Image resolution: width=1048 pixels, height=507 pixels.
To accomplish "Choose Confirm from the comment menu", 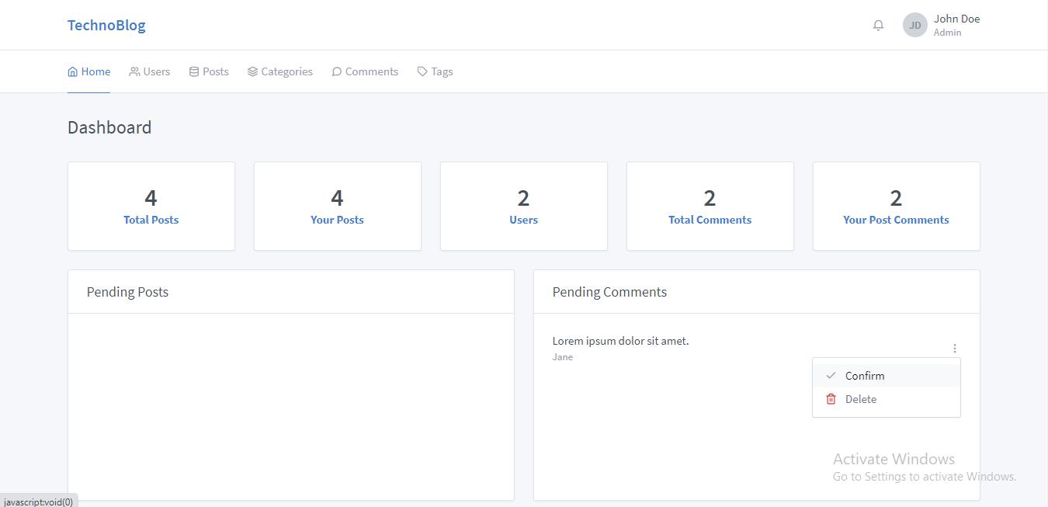I will (x=865, y=376).
